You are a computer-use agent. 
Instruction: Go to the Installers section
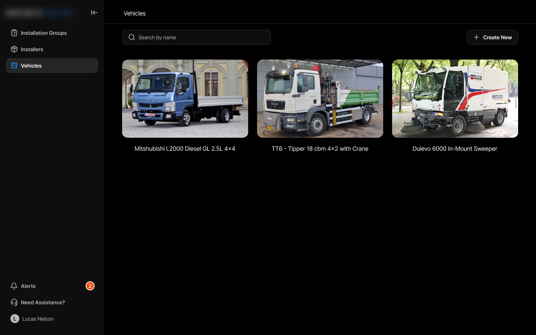[52, 49]
